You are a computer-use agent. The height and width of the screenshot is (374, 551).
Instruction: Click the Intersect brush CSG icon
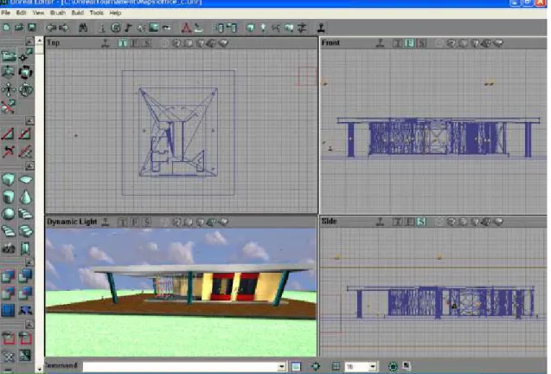coord(8,293)
